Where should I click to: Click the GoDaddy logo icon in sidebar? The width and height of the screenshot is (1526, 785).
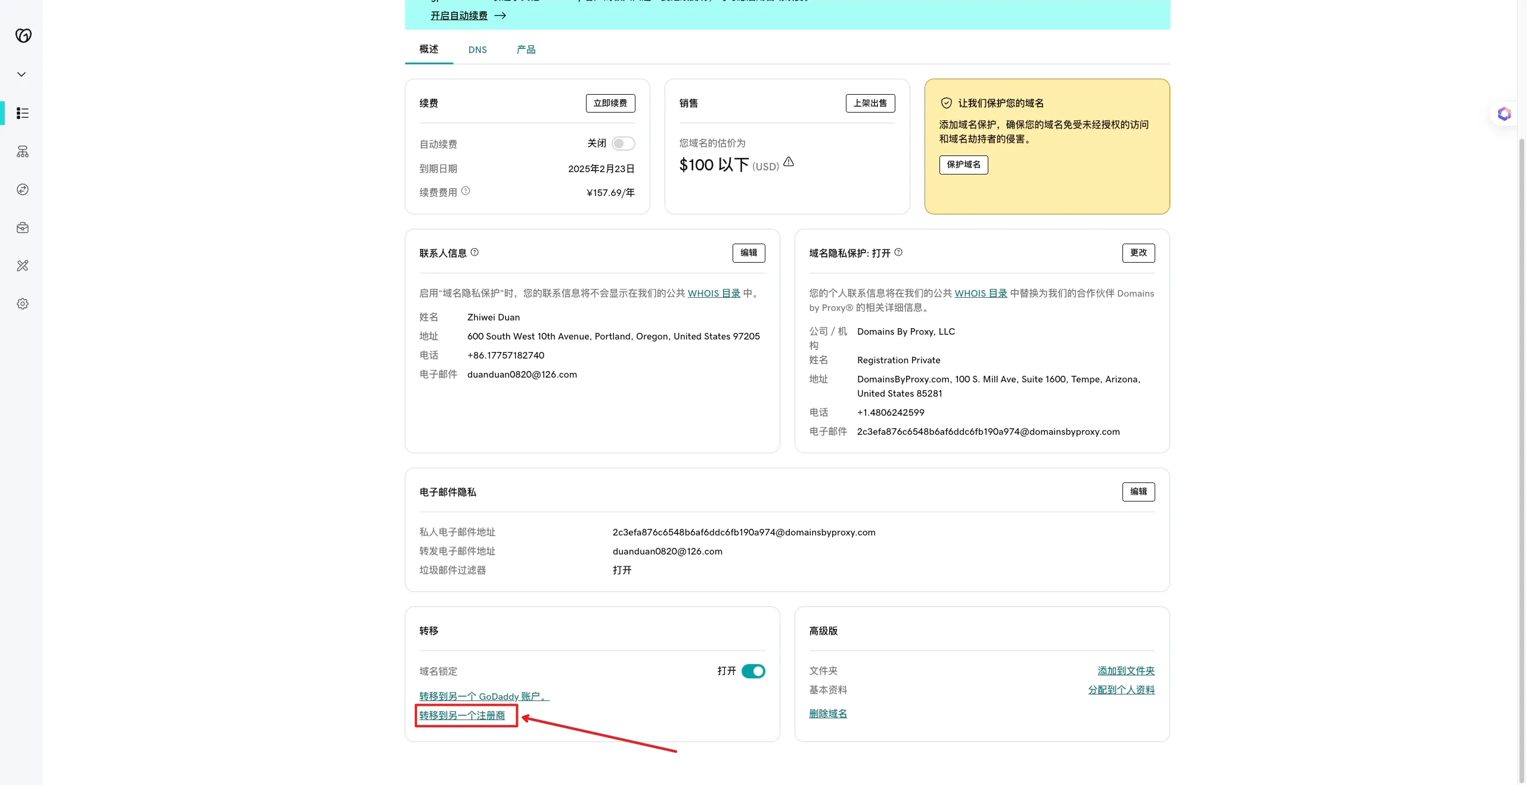click(x=23, y=36)
